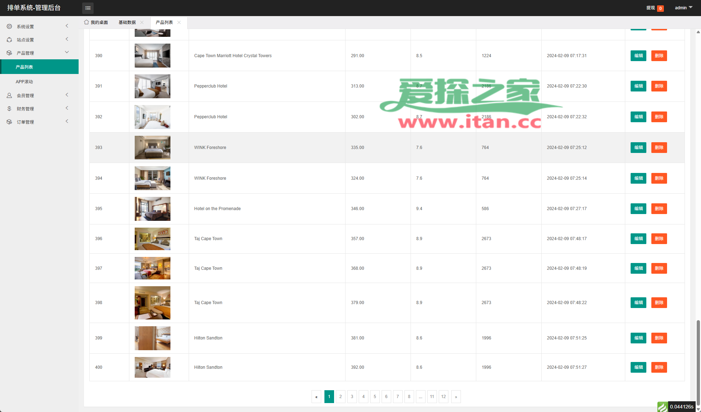This screenshot has height=412, width=701.
Task: Open thumbnail of product 396
Action: pos(153,239)
